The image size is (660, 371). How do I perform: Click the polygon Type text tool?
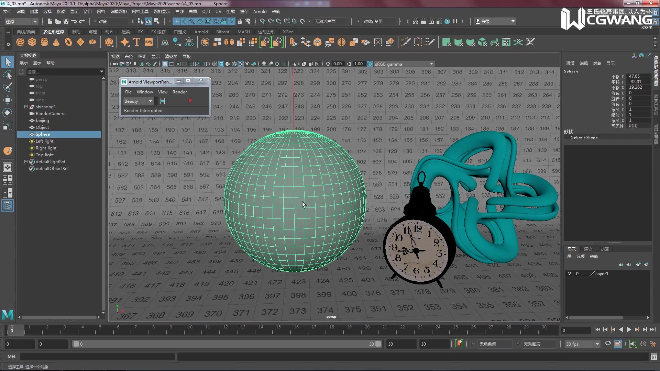click(x=136, y=42)
